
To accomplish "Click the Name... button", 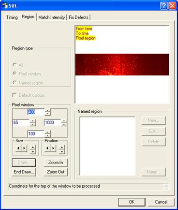I will (153, 172).
